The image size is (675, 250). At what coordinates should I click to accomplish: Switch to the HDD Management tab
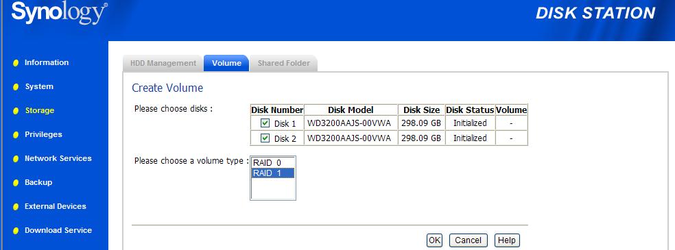point(163,63)
